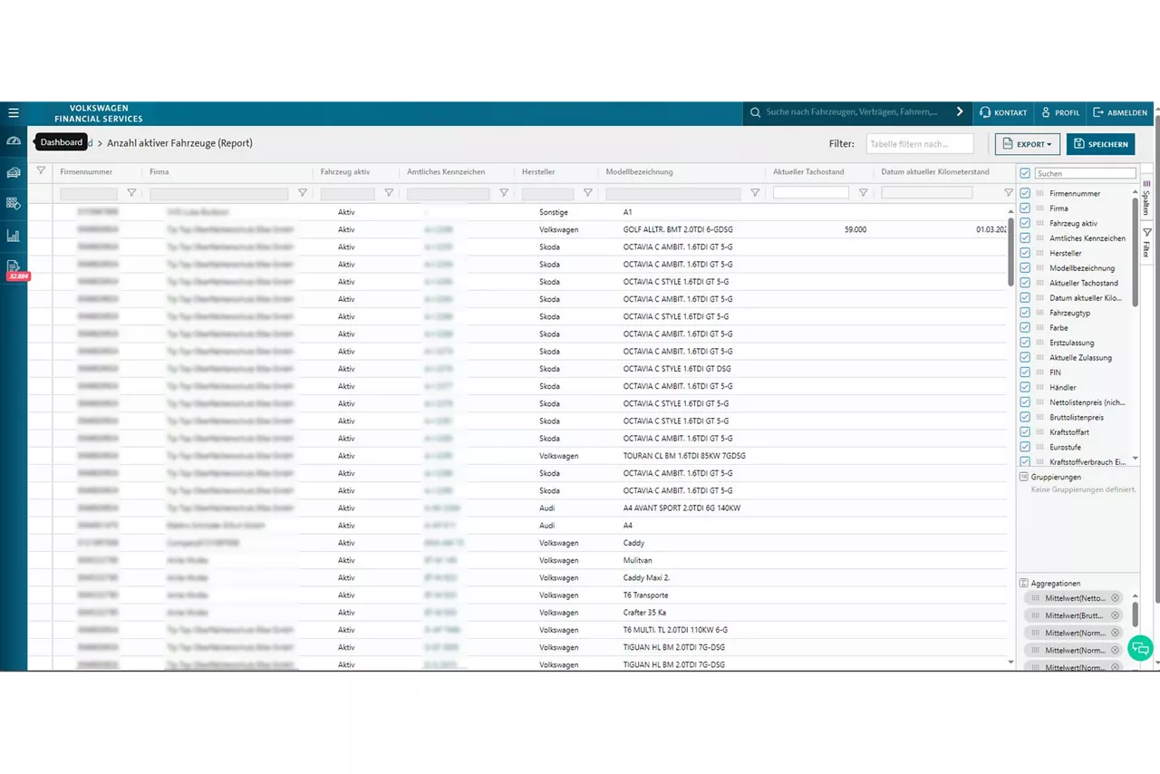Expand the Export dropdown

click(x=1027, y=144)
